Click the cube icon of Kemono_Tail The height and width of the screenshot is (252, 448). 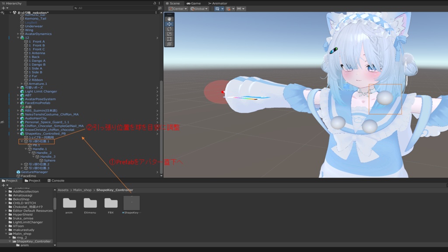[x=22, y=18]
